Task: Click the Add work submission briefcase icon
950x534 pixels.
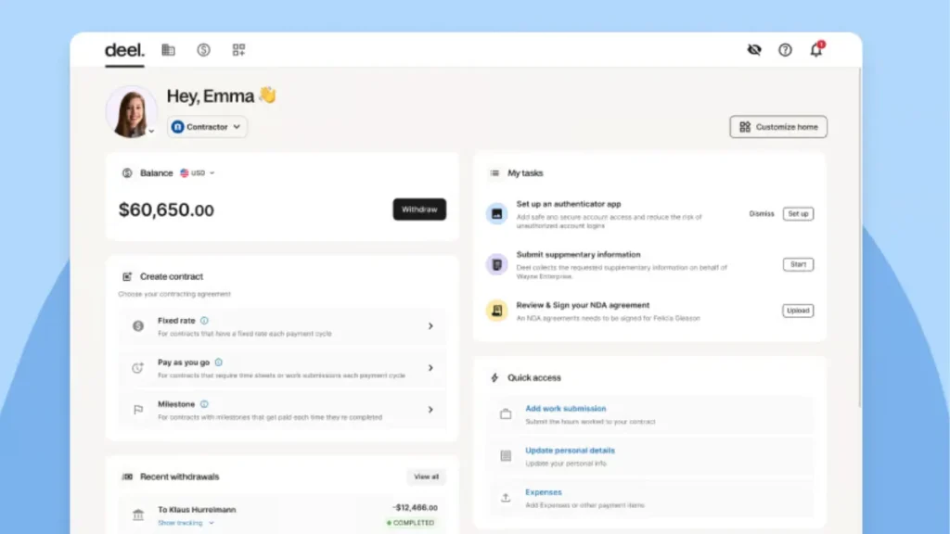Action: 506,414
